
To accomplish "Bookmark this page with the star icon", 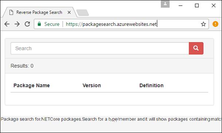I will 203,24.
